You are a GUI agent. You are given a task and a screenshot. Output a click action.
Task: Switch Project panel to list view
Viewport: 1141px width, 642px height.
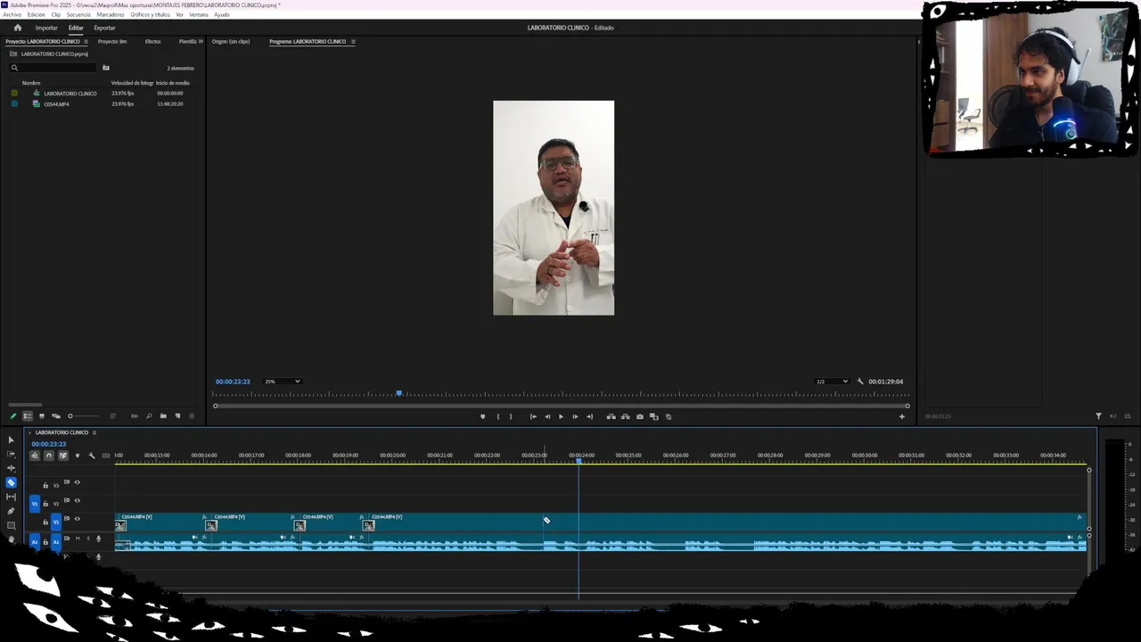click(28, 416)
